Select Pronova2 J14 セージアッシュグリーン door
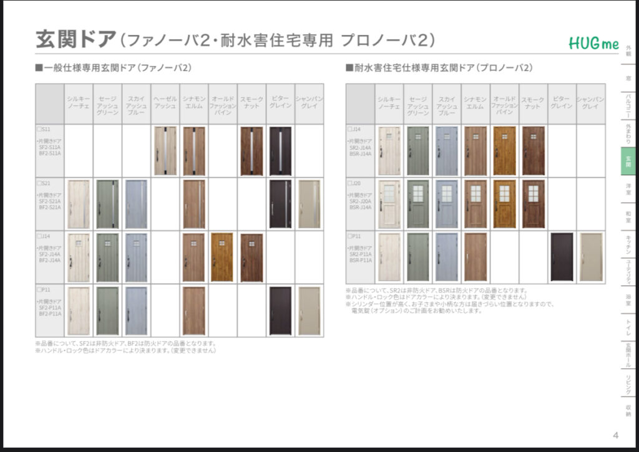This screenshot has height=452, width=639. 418,151
